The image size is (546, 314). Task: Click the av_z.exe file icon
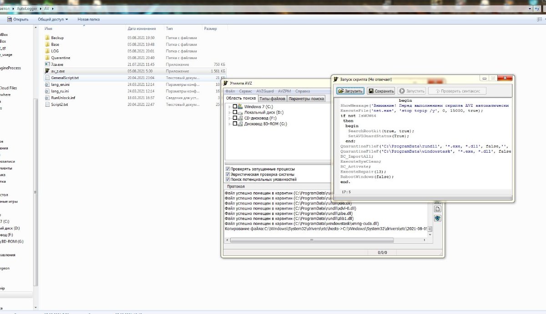pos(47,71)
